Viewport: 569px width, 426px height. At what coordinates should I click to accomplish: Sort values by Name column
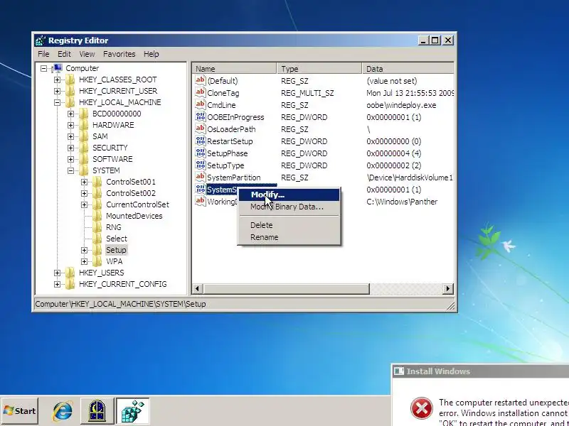[x=235, y=68]
